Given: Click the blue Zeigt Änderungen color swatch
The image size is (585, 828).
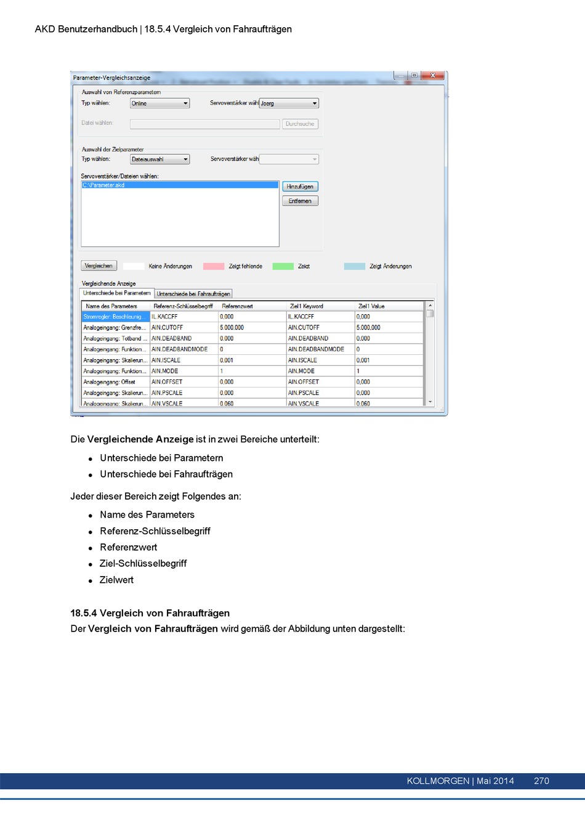Looking at the screenshot, I should 355,266.
